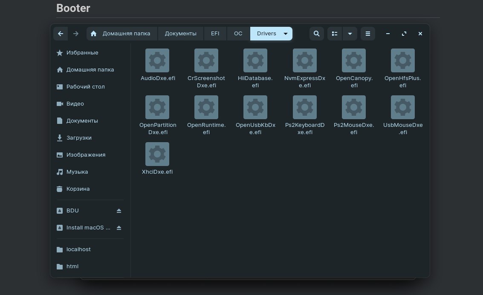Screen dimensions: 483x295
Task: Open Видео in the sidebar
Action: pos(90,104)
